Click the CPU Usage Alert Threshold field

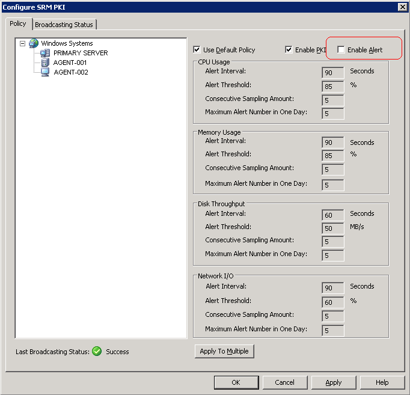click(x=333, y=86)
